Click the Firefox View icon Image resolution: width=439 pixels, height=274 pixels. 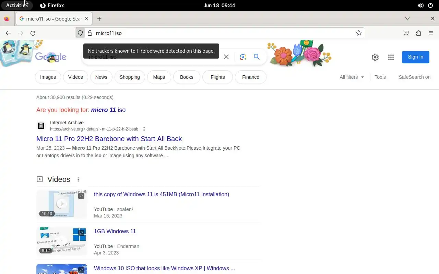click(x=7, y=18)
